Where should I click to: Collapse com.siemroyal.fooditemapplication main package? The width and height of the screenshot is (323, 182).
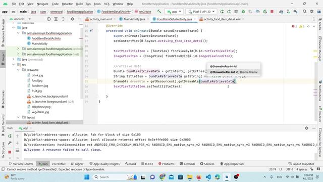point(18,33)
